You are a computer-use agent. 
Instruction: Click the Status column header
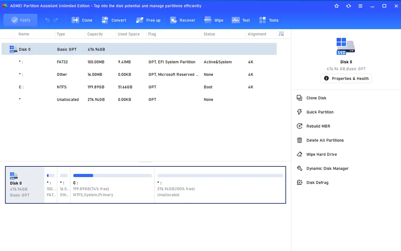[x=209, y=34]
